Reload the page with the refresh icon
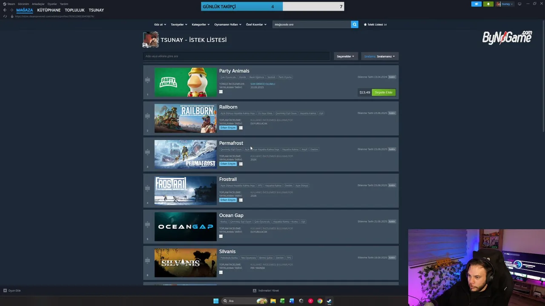The image size is (545, 306). point(5,16)
